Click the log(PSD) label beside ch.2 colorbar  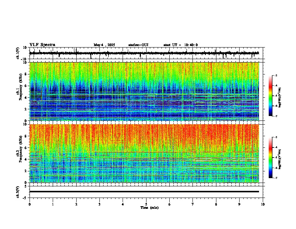coord(280,159)
